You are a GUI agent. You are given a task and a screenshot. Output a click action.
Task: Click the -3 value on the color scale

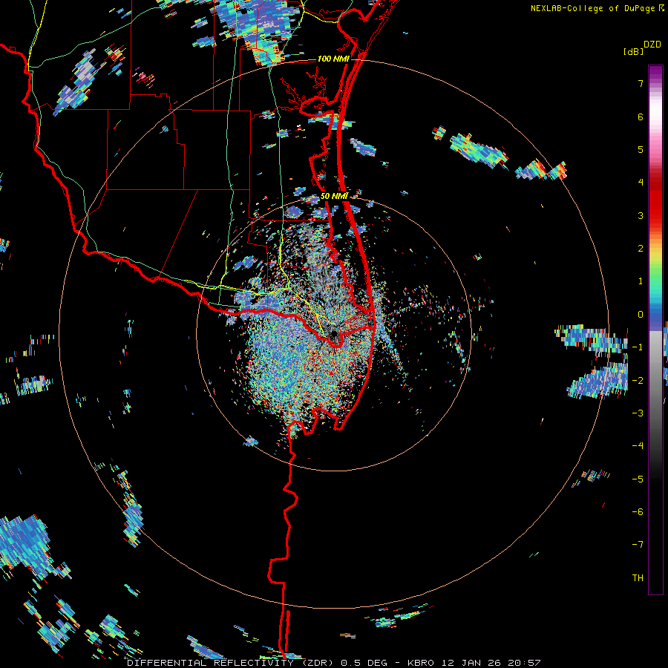pos(638,413)
